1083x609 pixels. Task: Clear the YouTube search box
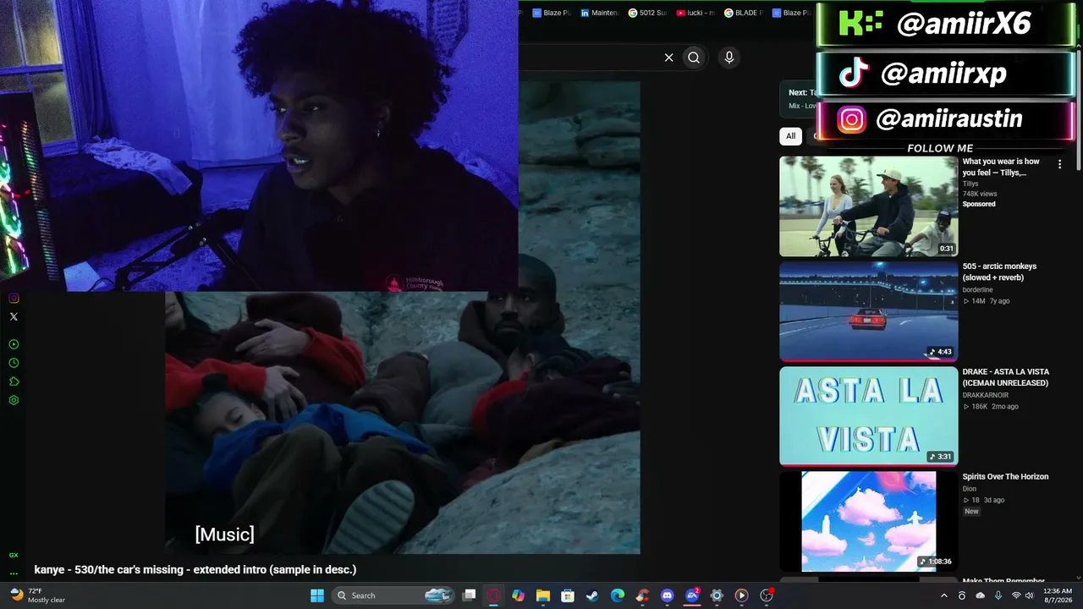tap(668, 58)
